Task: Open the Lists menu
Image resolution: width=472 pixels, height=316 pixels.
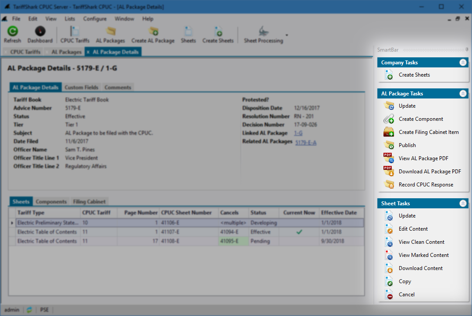Action: (70, 19)
